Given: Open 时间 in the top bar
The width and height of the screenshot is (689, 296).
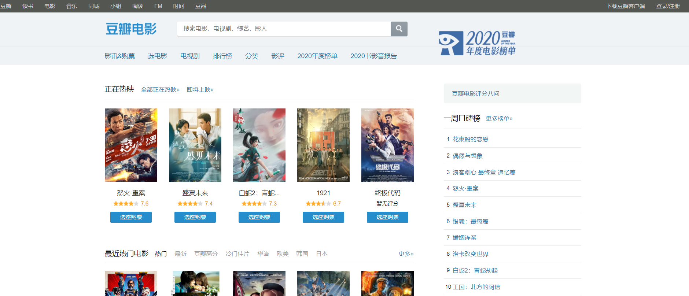Looking at the screenshot, I should click(179, 6).
